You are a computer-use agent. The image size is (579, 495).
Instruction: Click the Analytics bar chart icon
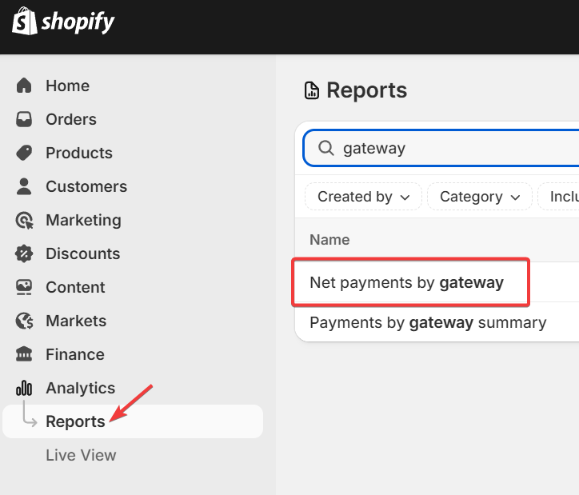point(24,388)
